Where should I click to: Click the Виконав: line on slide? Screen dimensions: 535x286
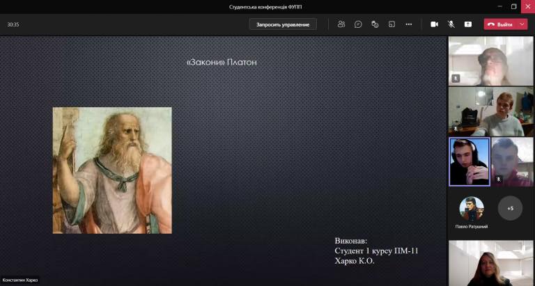tap(351, 241)
